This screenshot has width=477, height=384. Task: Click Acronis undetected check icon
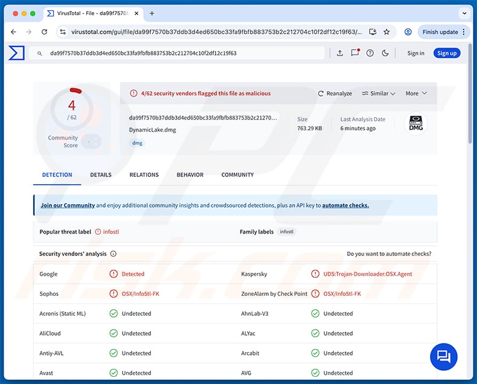click(x=114, y=313)
